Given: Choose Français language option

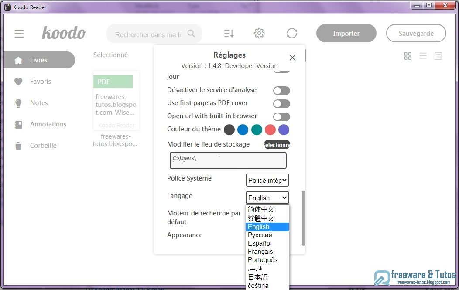Looking at the screenshot, I should point(267,251).
